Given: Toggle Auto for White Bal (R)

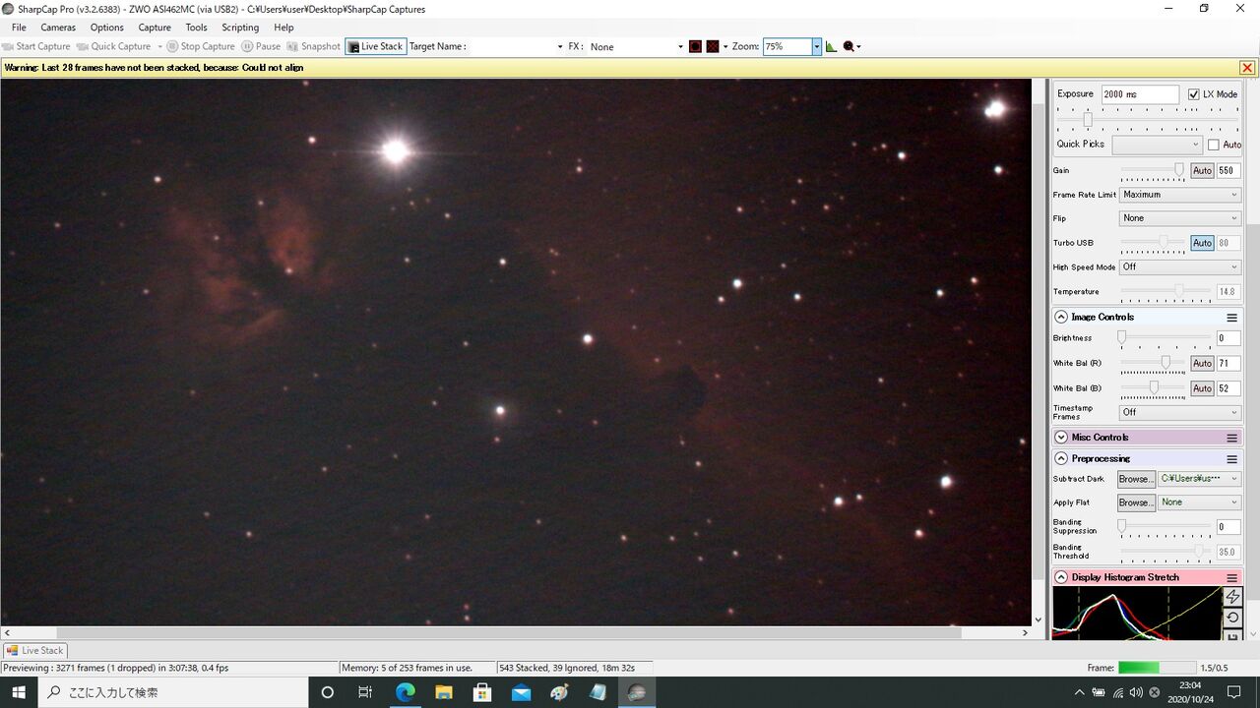Looking at the screenshot, I should [x=1202, y=363].
